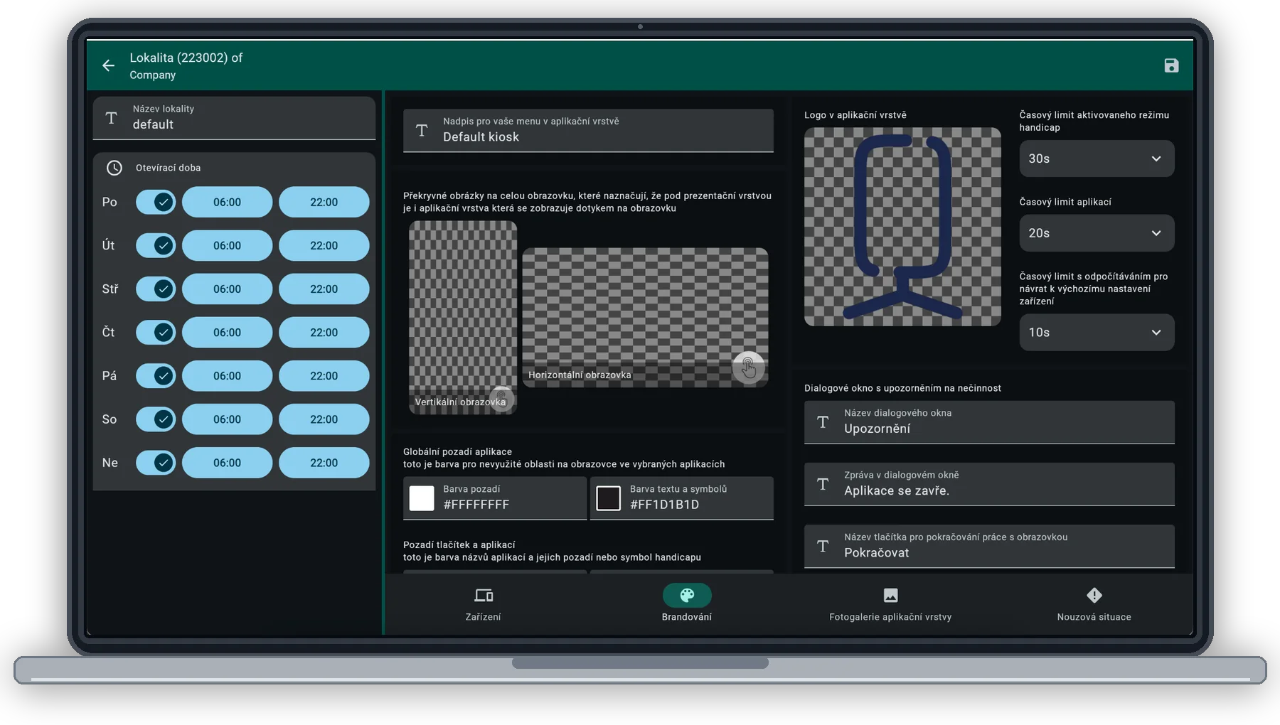Image resolution: width=1280 pixels, height=725 pixels.
Task: Open the Fotogalerie aplikační vrstvy tab
Action: pos(890,604)
